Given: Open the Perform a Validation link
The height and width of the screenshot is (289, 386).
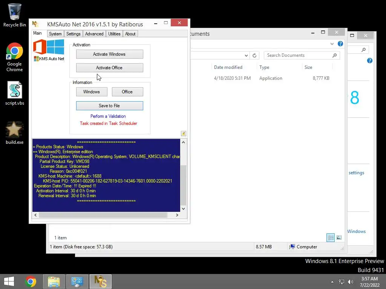Looking at the screenshot, I should [x=108, y=116].
